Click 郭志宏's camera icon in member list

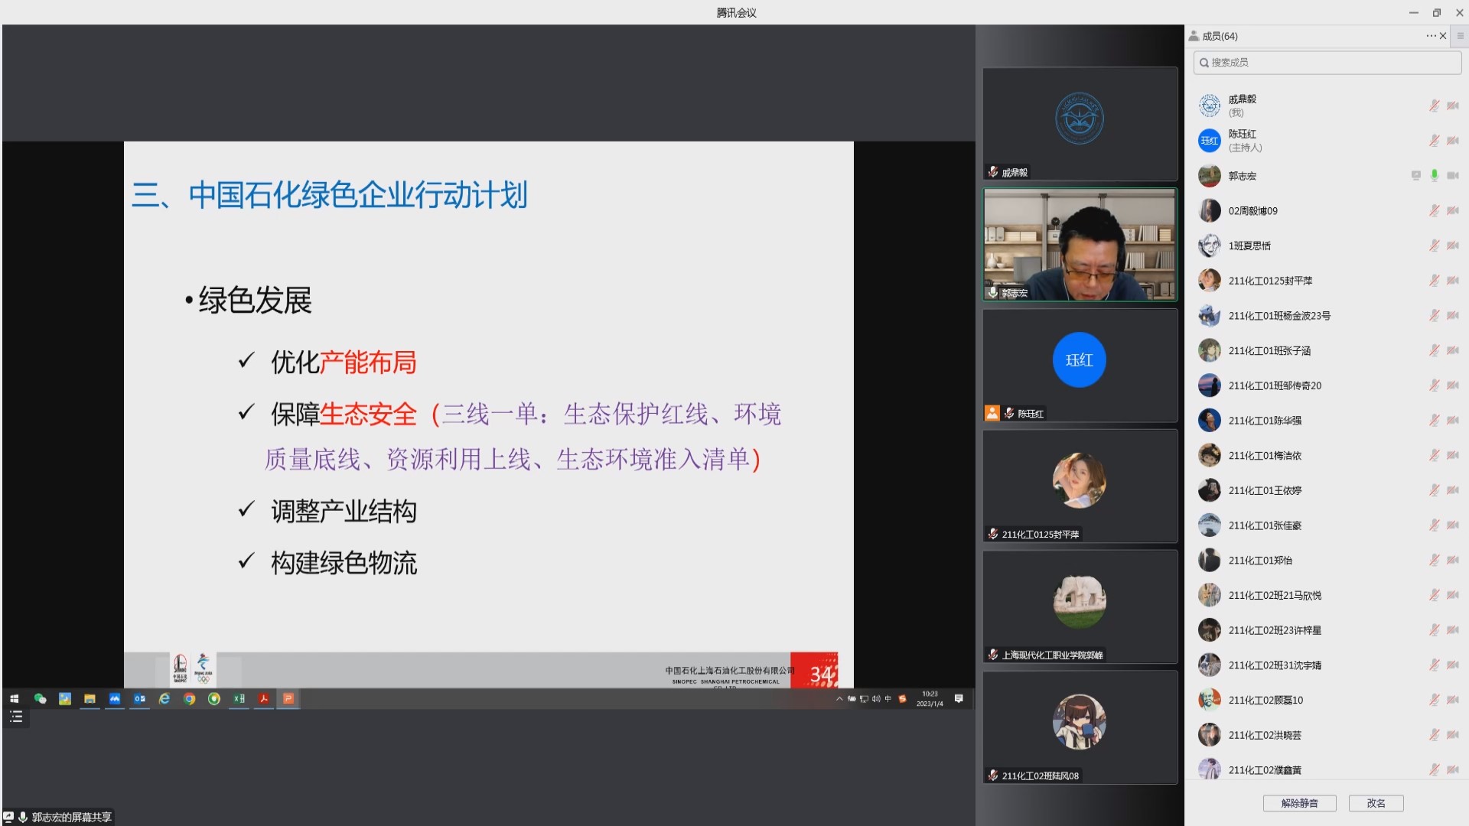(x=1453, y=175)
